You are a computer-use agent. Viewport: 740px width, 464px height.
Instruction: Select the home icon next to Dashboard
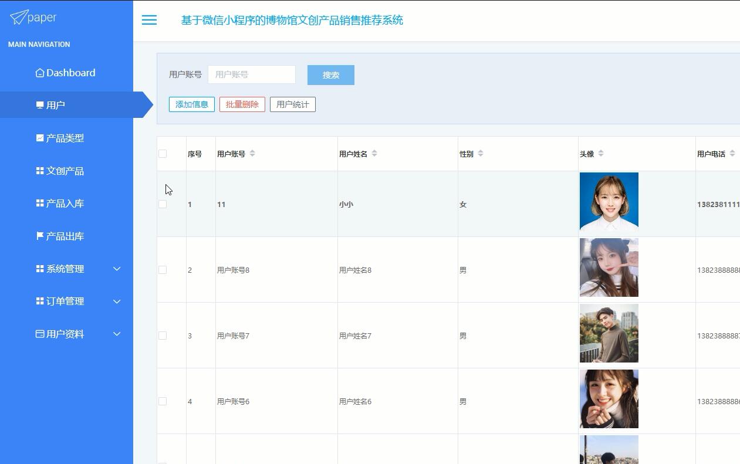coord(39,72)
